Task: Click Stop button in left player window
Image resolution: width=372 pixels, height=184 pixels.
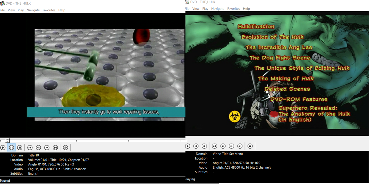Action: click(20, 148)
